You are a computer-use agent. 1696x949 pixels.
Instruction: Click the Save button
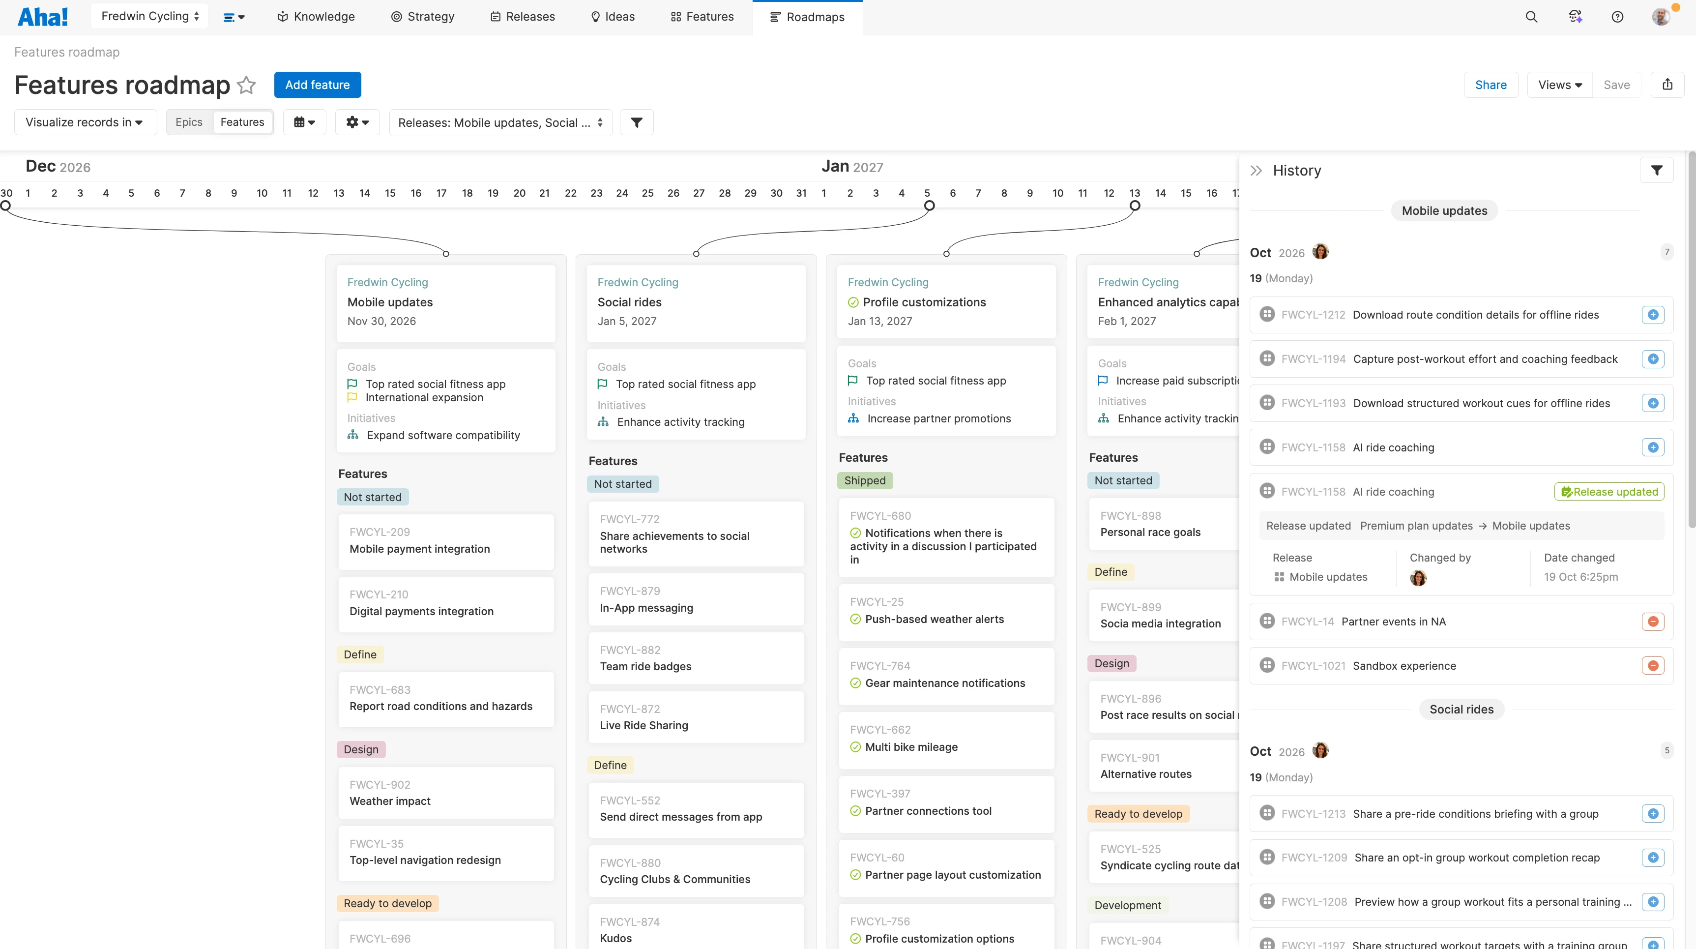pyautogui.click(x=1616, y=84)
